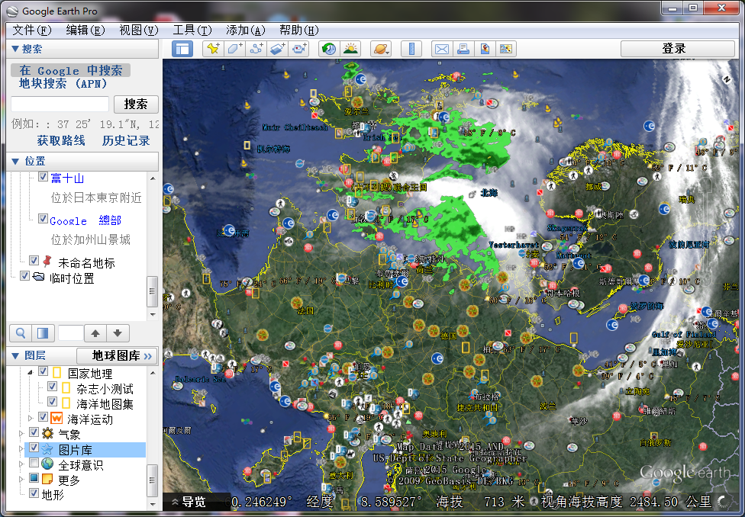745x517 pixels.
Task: Toggle sunlight across the landscape icon
Action: pyautogui.click(x=350, y=49)
